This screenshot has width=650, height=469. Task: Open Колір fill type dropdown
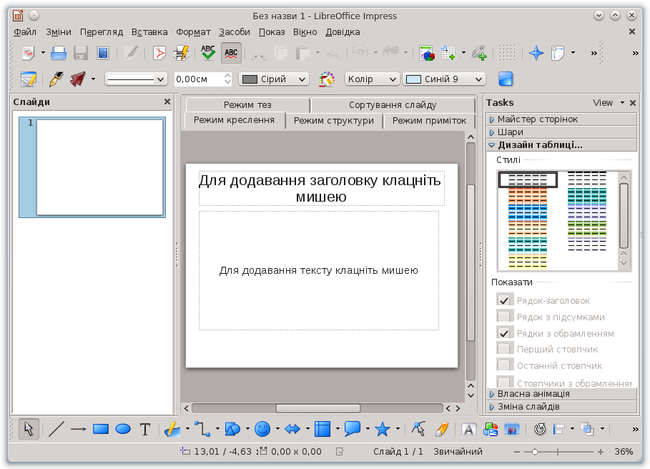coord(372,79)
